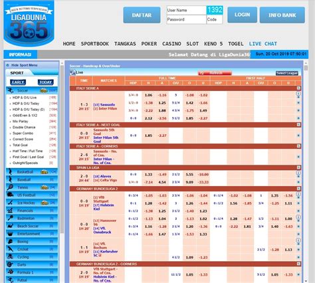Open the KENO 5 menu
Image resolution: width=315 pixels, height=283 pixels.
point(213,44)
